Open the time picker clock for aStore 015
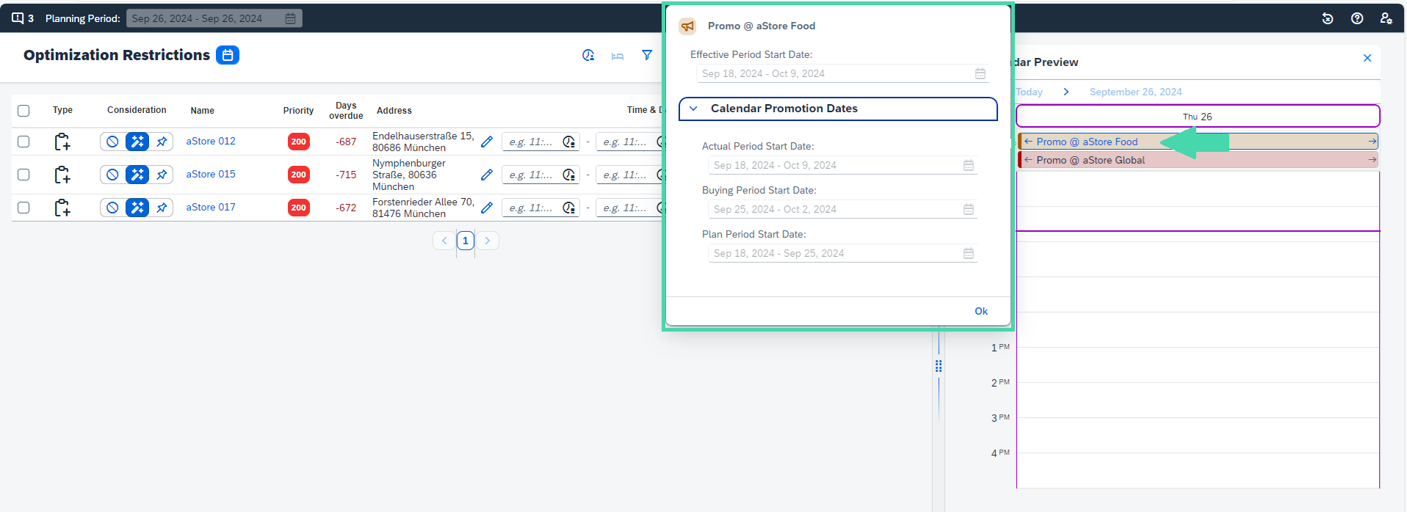The width and height of the screenshot is (1407, 512). point(569,175)
